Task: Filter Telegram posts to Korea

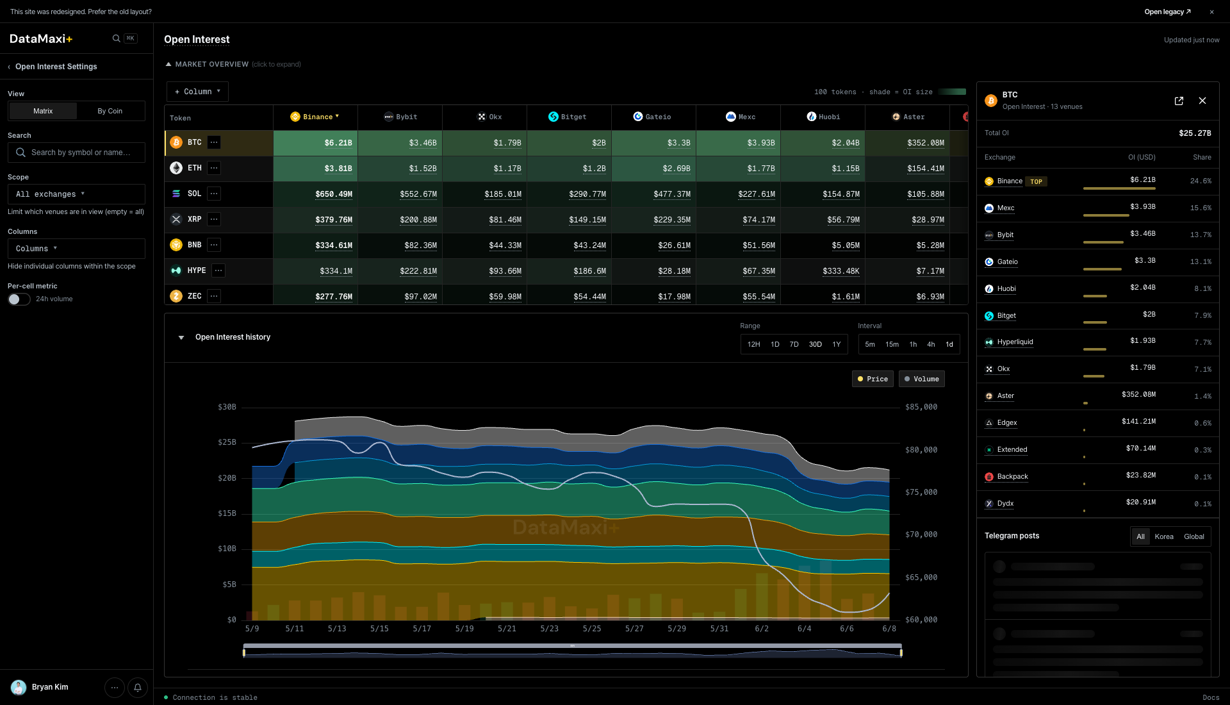Action: pos(1164,536)
